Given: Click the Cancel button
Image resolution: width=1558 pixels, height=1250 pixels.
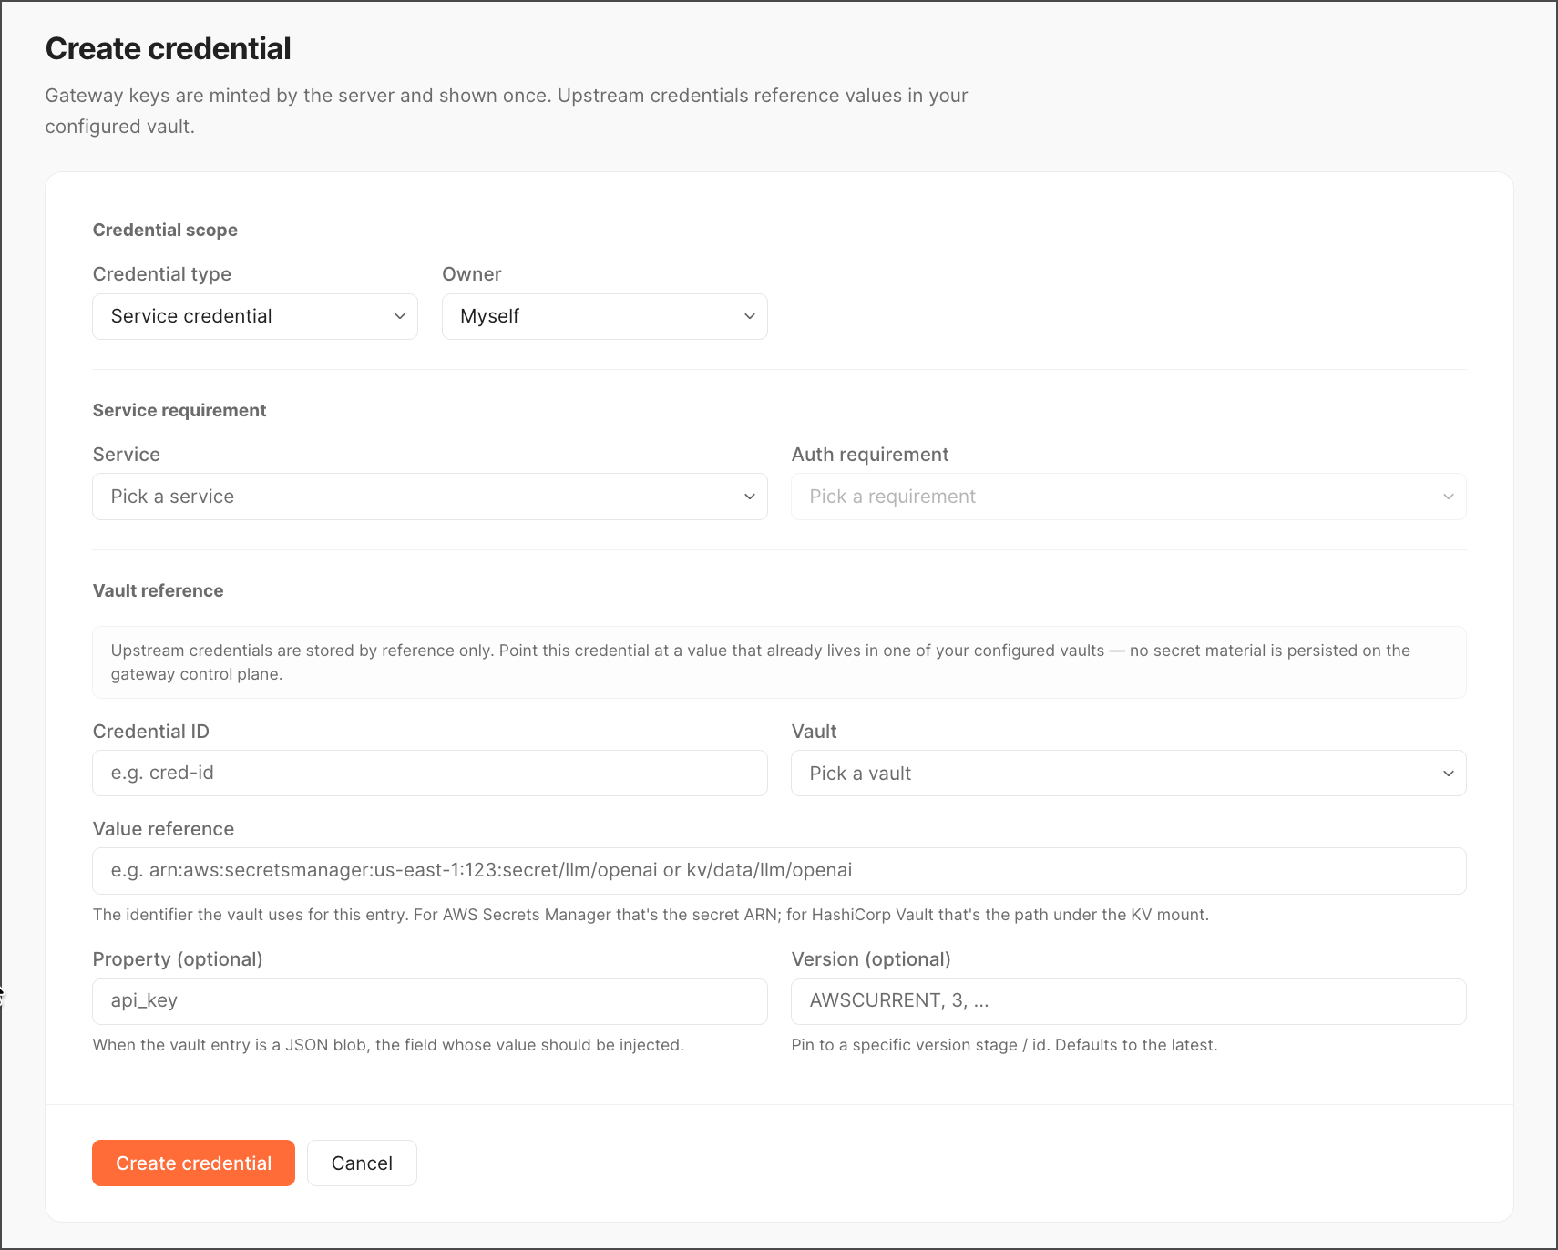Looking at the screenshot, I should pos(362,1163).
